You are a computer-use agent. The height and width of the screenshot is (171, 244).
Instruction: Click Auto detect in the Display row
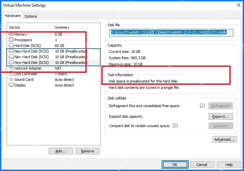(x=64, y=85)
